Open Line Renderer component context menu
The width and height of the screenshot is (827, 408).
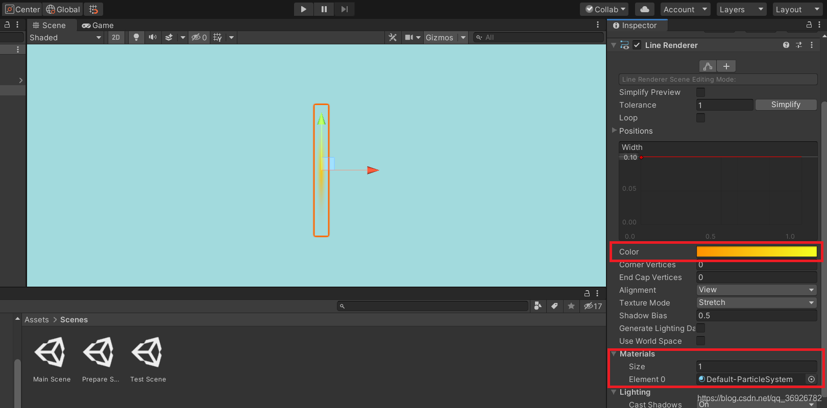click(x=812, y=45)
